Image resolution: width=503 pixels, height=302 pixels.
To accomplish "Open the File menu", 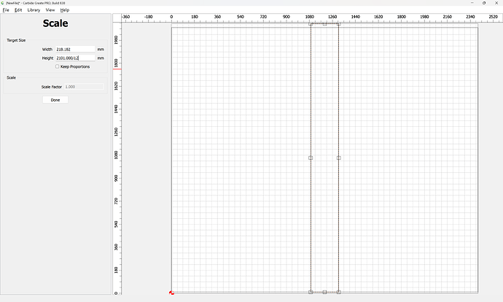I will pos(6,10).
